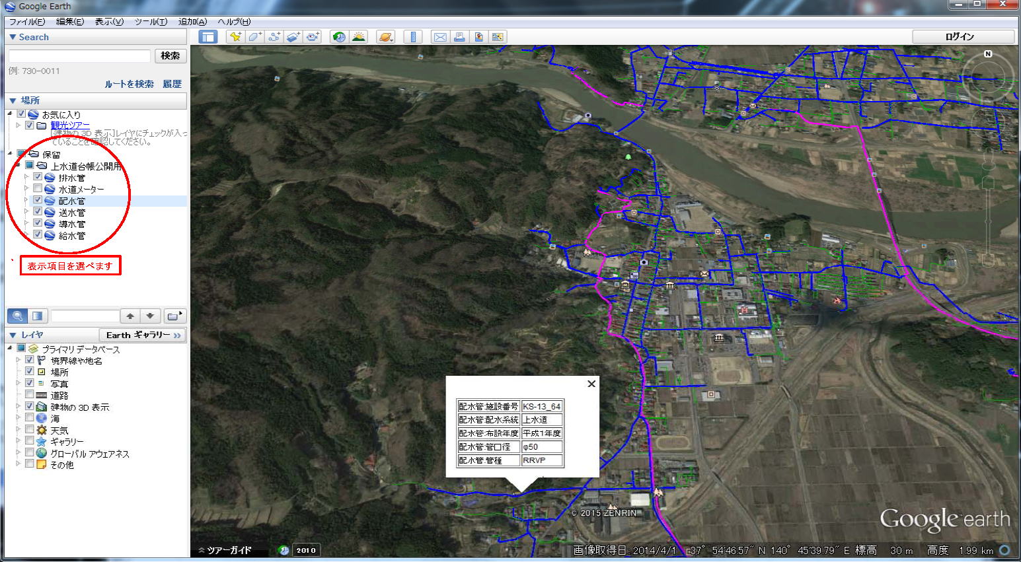The width and height of the screenshot is (1021, 562).
Task: Click the north compass N indicator
Action: tap(988, 54)
